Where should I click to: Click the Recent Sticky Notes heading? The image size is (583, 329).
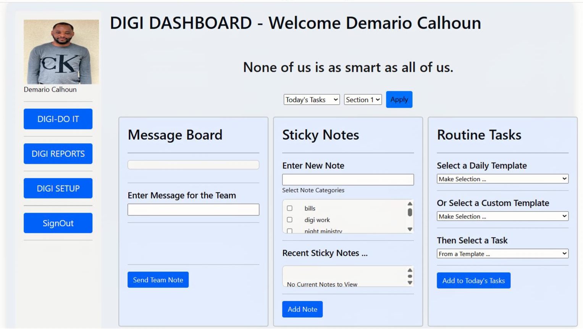pos(325,253)
